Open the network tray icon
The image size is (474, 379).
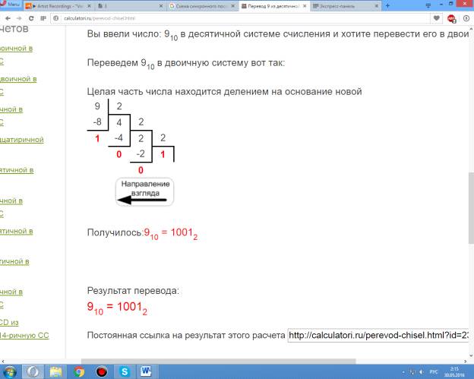click(x=412, y=371)
